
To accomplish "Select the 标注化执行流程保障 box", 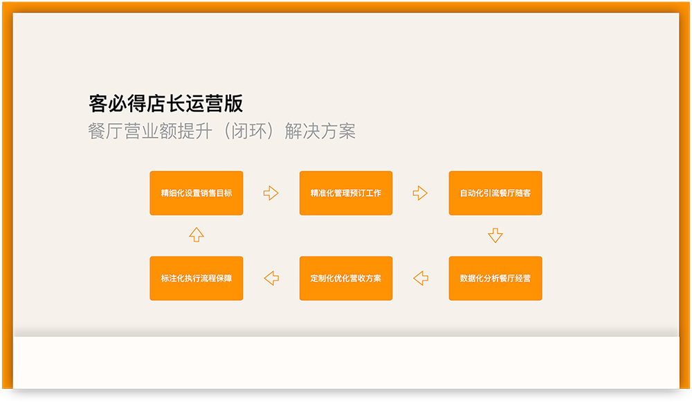I will pyautogui.click(x=197, y=278).
